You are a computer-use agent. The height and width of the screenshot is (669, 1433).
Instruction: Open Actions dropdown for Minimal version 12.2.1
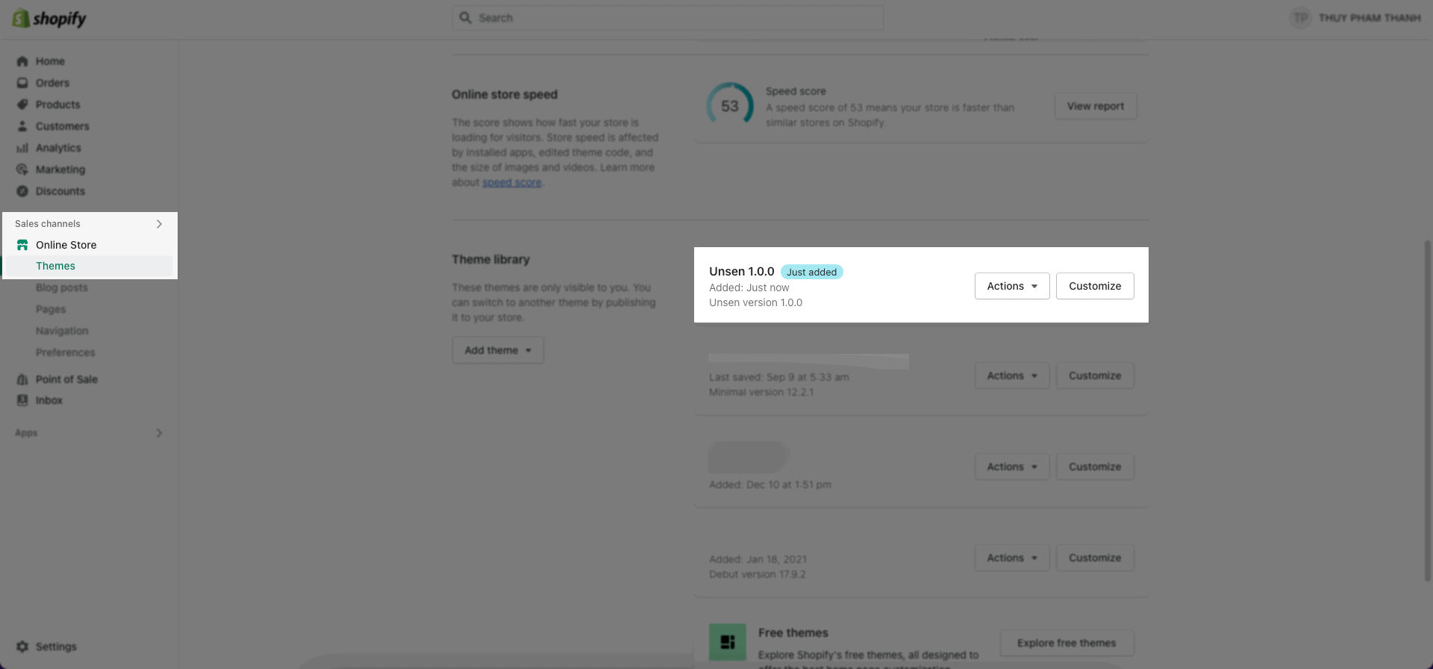pos(1012,376)
